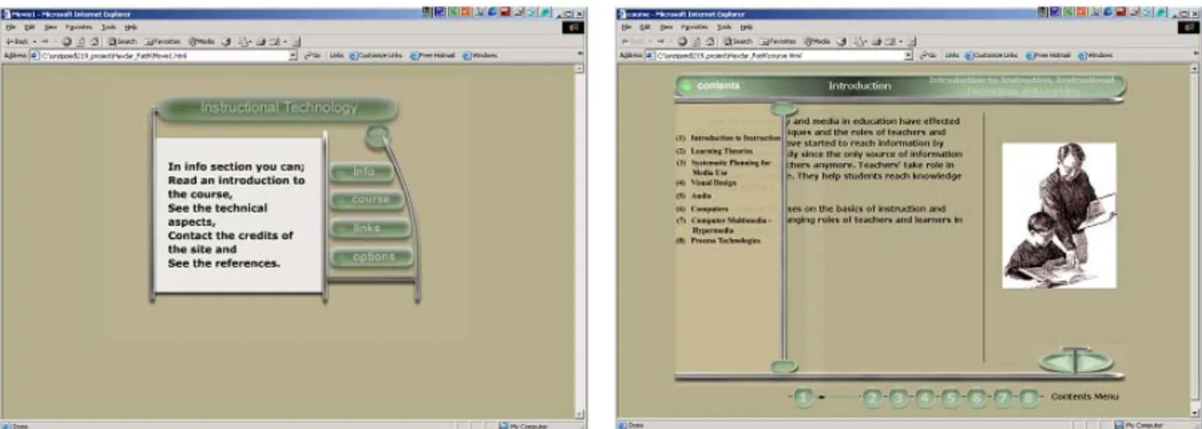Viewport: 1202px width, 429px height.
Task: Click top knob of contents slider bar
Action: [783, 109]
